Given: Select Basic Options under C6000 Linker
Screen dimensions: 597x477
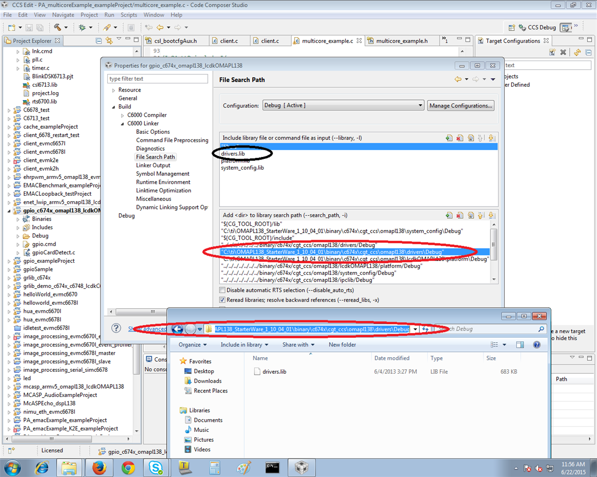Looking at the screenshot, I should click(153, 132).
